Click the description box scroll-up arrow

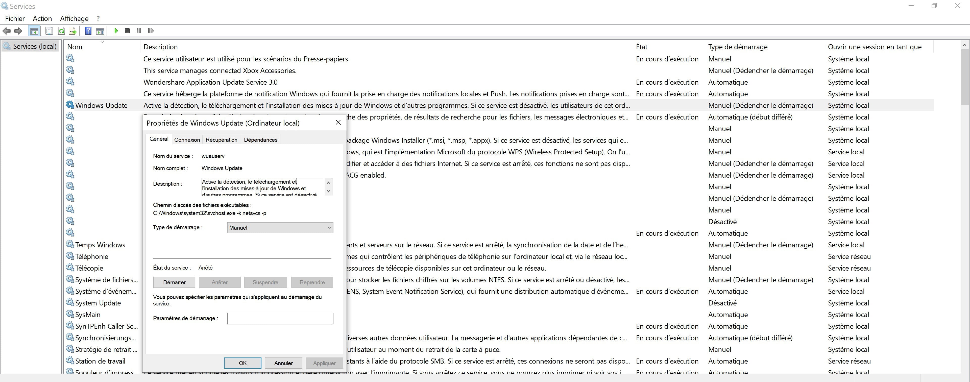coord(329,183)
